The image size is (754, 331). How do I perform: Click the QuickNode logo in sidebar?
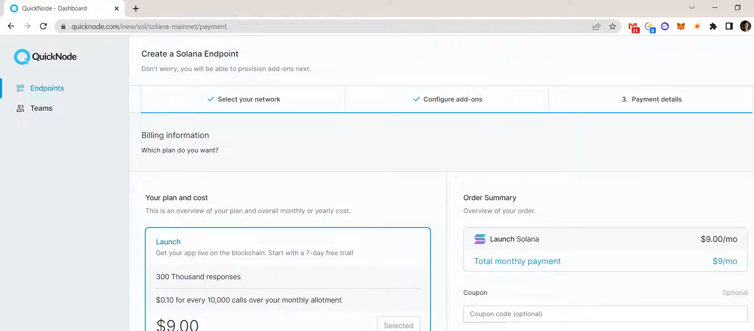(45, 57)
